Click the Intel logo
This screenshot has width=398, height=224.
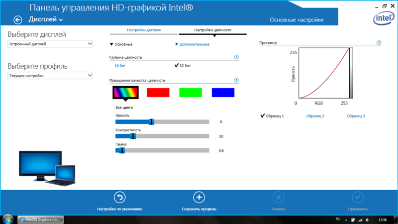(x=384, y=18)
